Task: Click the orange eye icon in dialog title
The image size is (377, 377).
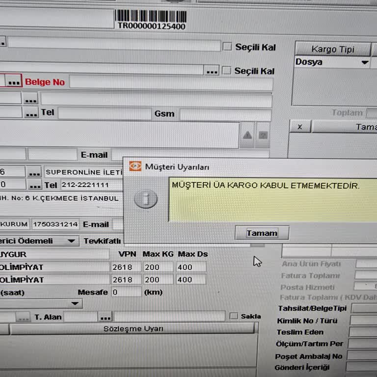Action: [135, 166]
